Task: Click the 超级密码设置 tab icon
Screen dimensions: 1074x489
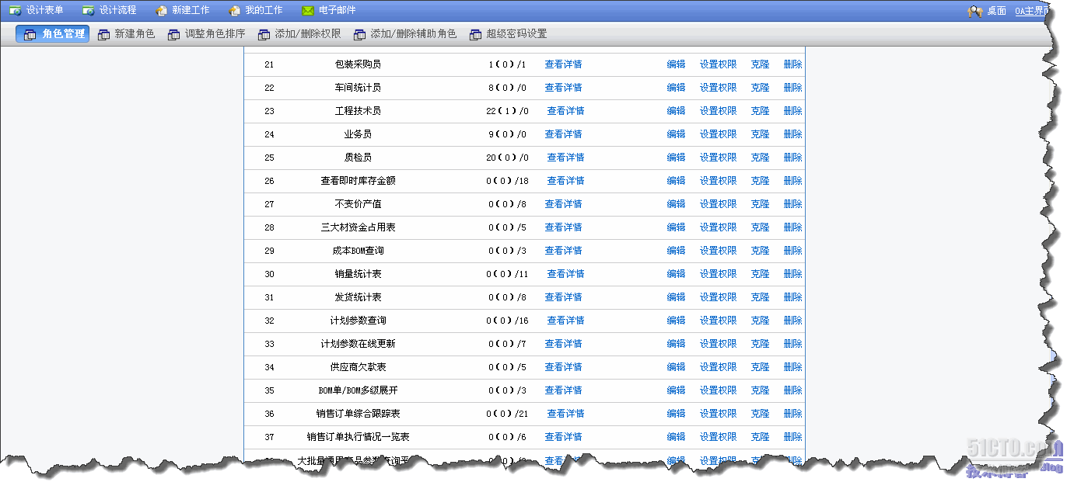Action: pyautogui.click(x=475, y=35)
